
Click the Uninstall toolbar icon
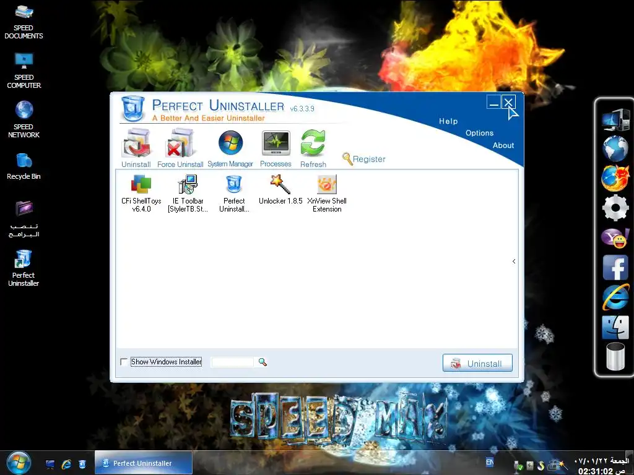point(136,148)
